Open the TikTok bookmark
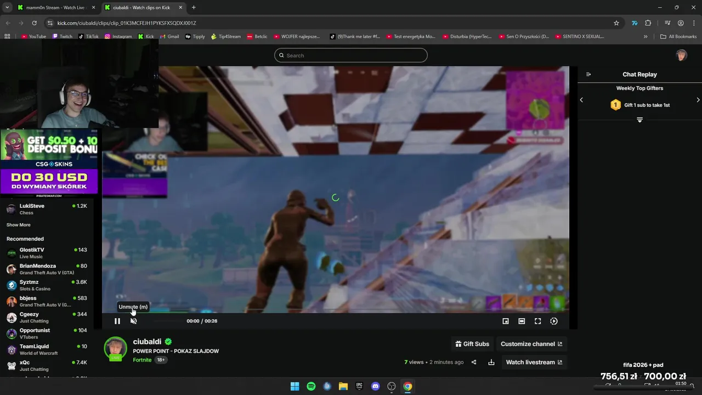The height and width of the screenshot is (395, 702). [88, 37]
